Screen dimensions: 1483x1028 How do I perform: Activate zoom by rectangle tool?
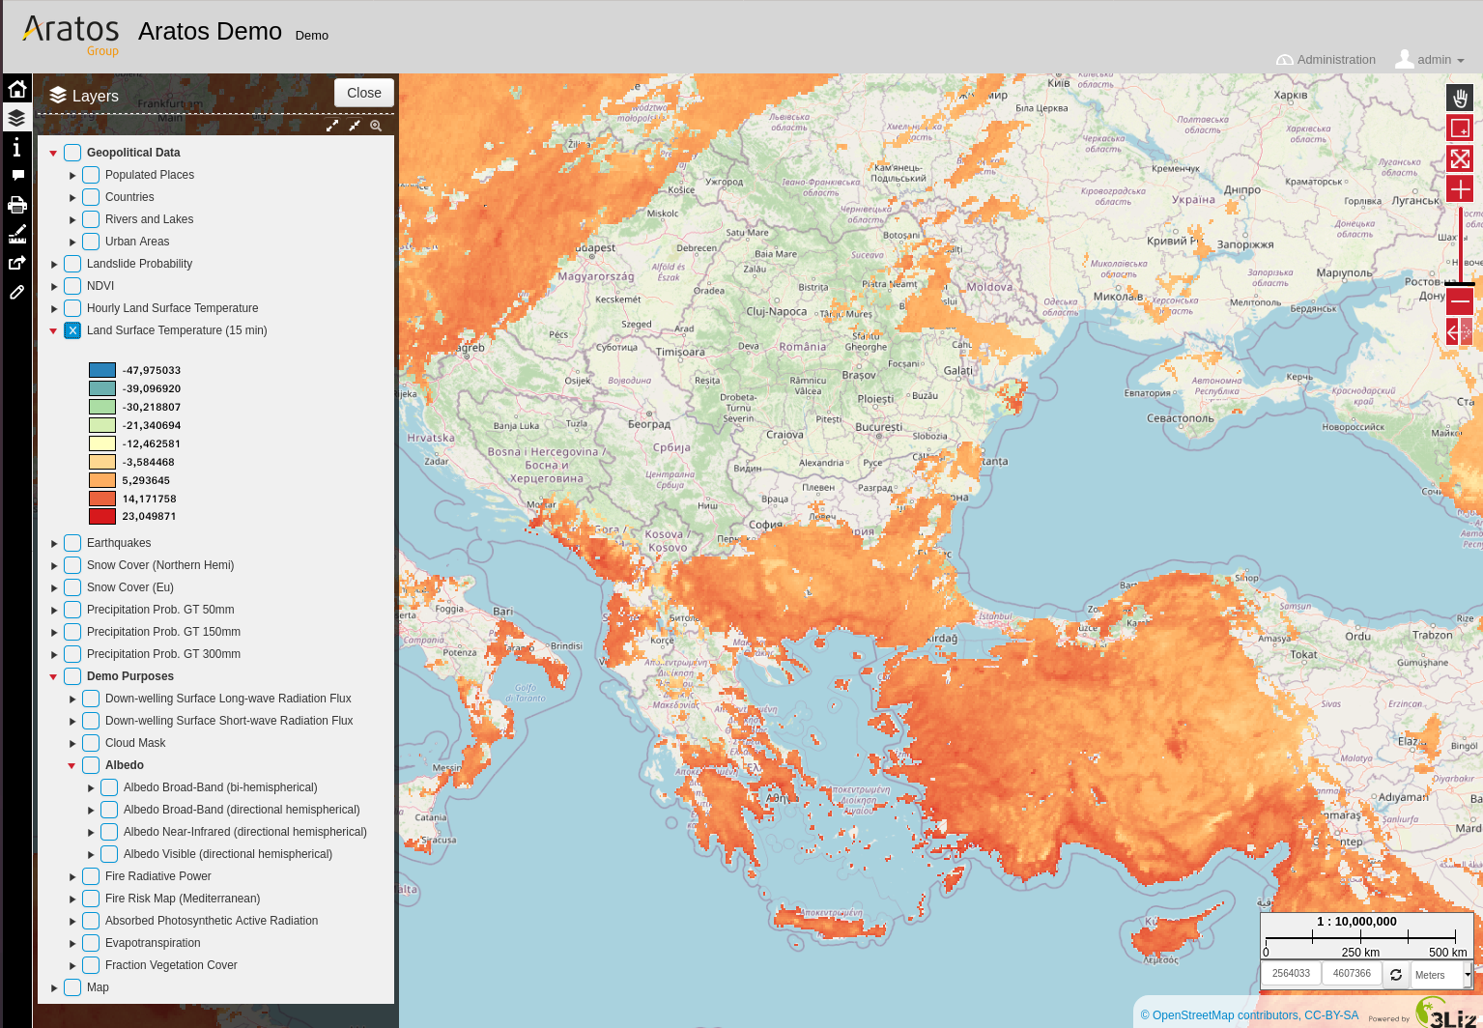[x=1460, y=128]
